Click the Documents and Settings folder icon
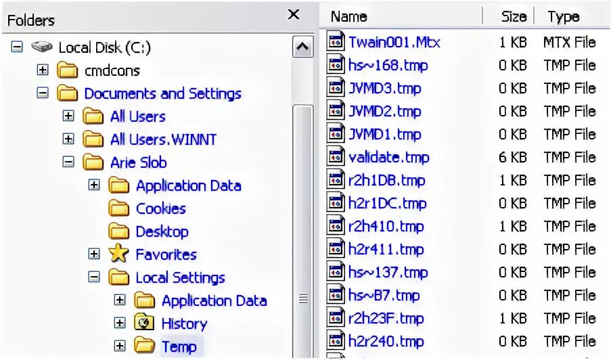The image size is (613, 360). [67, 93]
